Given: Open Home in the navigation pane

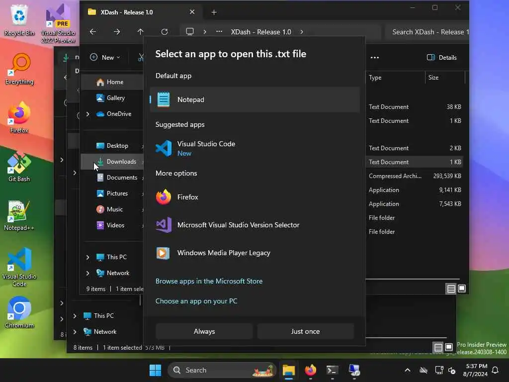Looking at the screenshot, I should (x=112, y=82).
